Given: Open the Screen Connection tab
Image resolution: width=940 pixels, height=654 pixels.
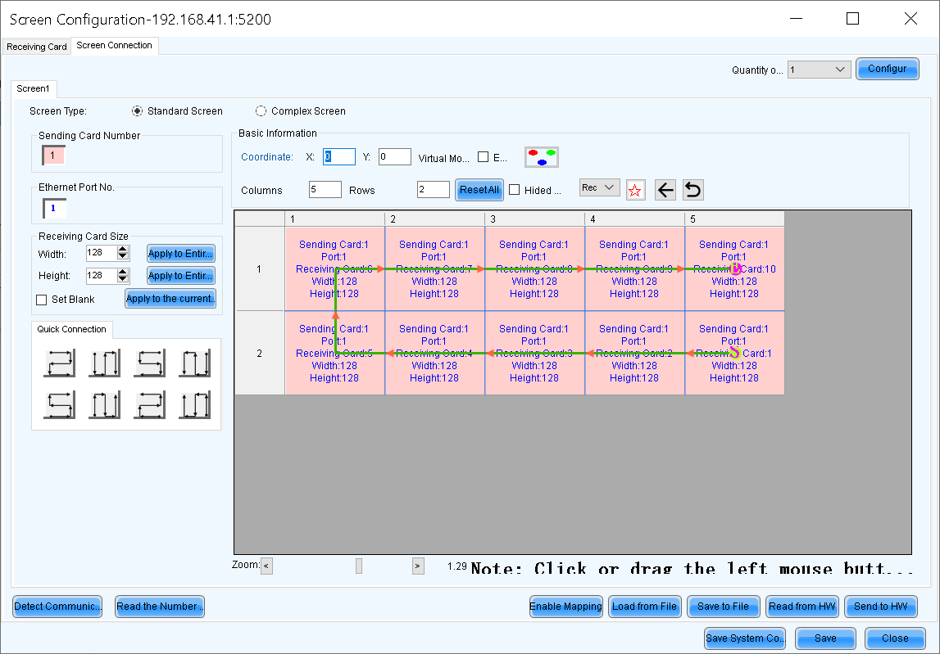Looking at the screenshot, I should coord(115,46).
